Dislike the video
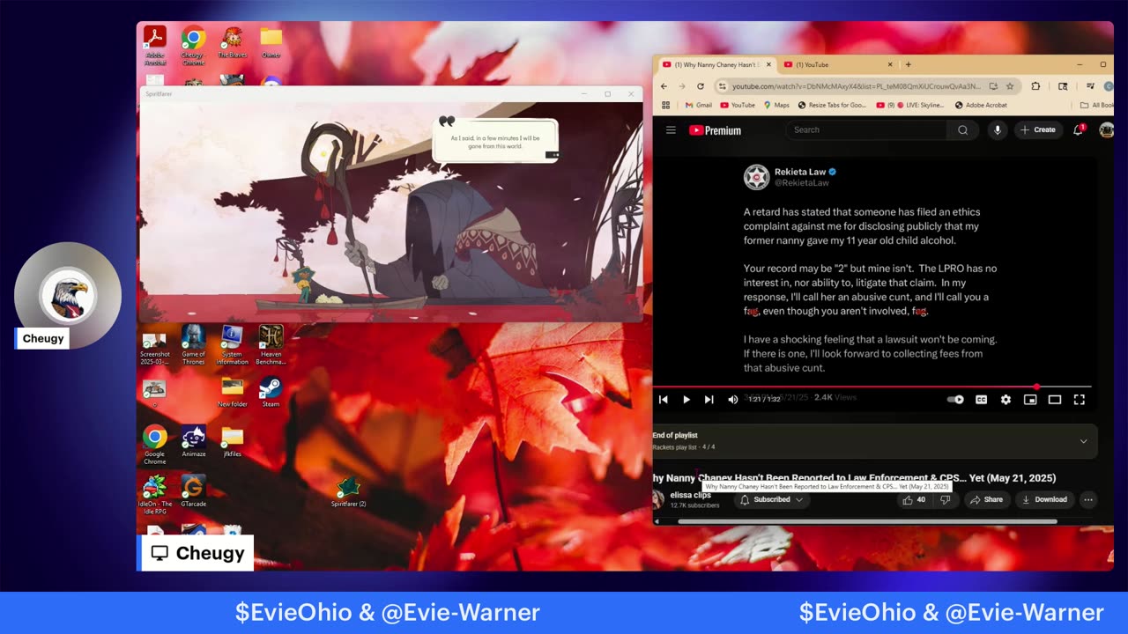Screen dimensions: 1128x634 tap(945, 499)
